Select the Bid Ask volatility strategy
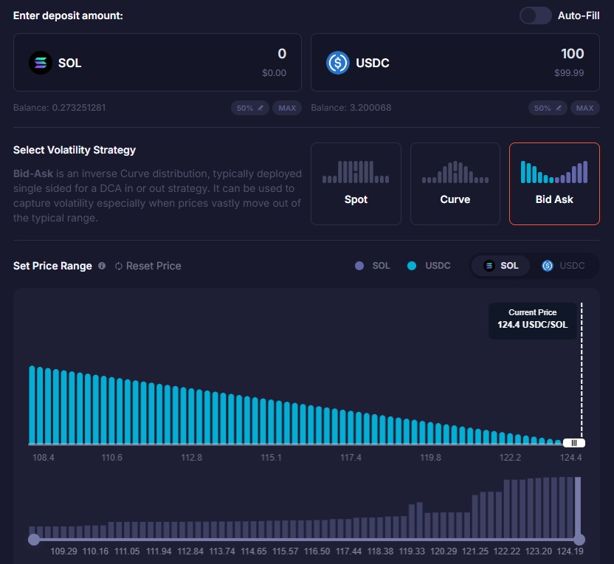 [x=554, y=183]
